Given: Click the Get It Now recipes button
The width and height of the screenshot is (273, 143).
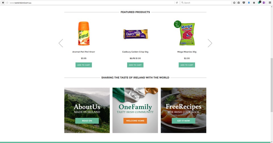Looking at the screenshot, I should 183,121.
